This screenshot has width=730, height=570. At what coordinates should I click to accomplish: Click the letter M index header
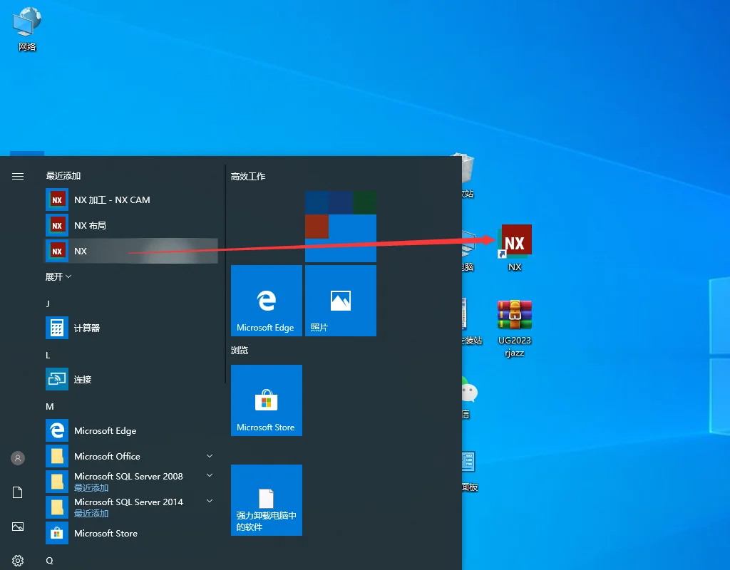50,407
